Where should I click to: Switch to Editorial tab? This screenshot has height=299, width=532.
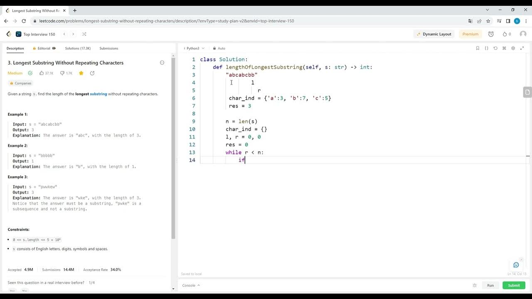(44, 48)
